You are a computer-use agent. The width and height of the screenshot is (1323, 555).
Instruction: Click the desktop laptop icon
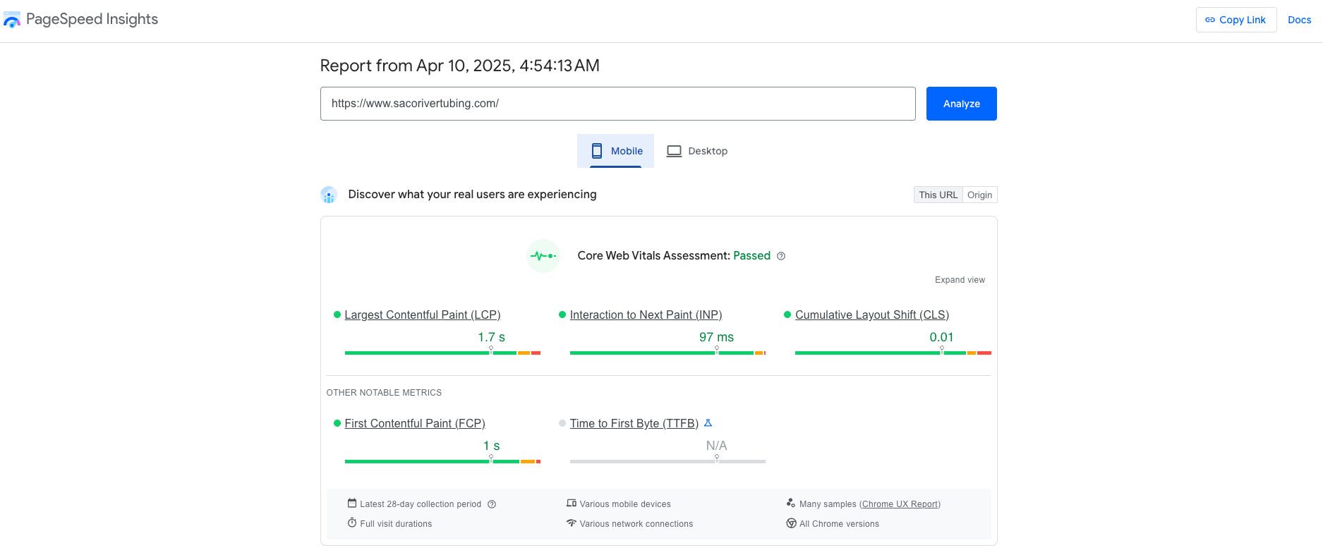click(x=674, y=151)
